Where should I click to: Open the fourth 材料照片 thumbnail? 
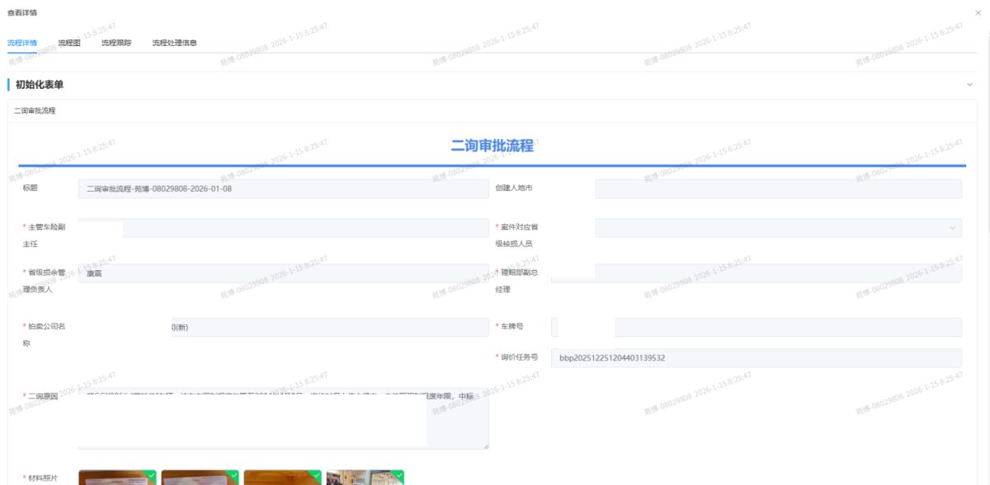[x=365, y=478]
